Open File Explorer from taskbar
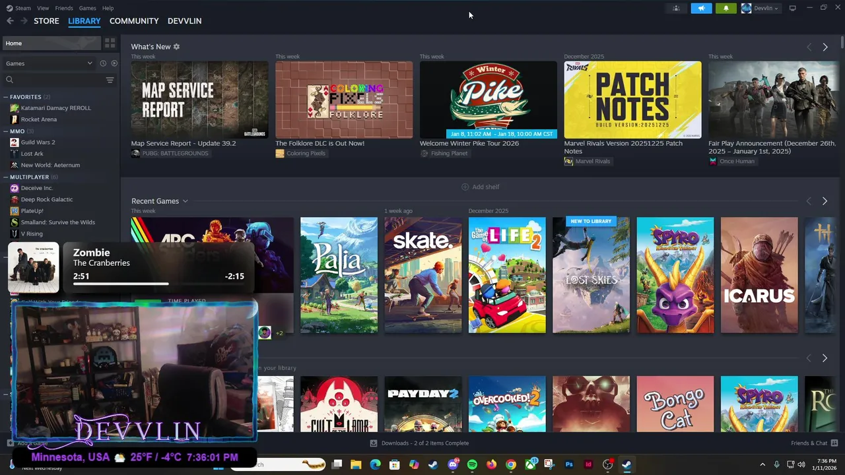Viewport: 845px width, 475px height. 356,464
